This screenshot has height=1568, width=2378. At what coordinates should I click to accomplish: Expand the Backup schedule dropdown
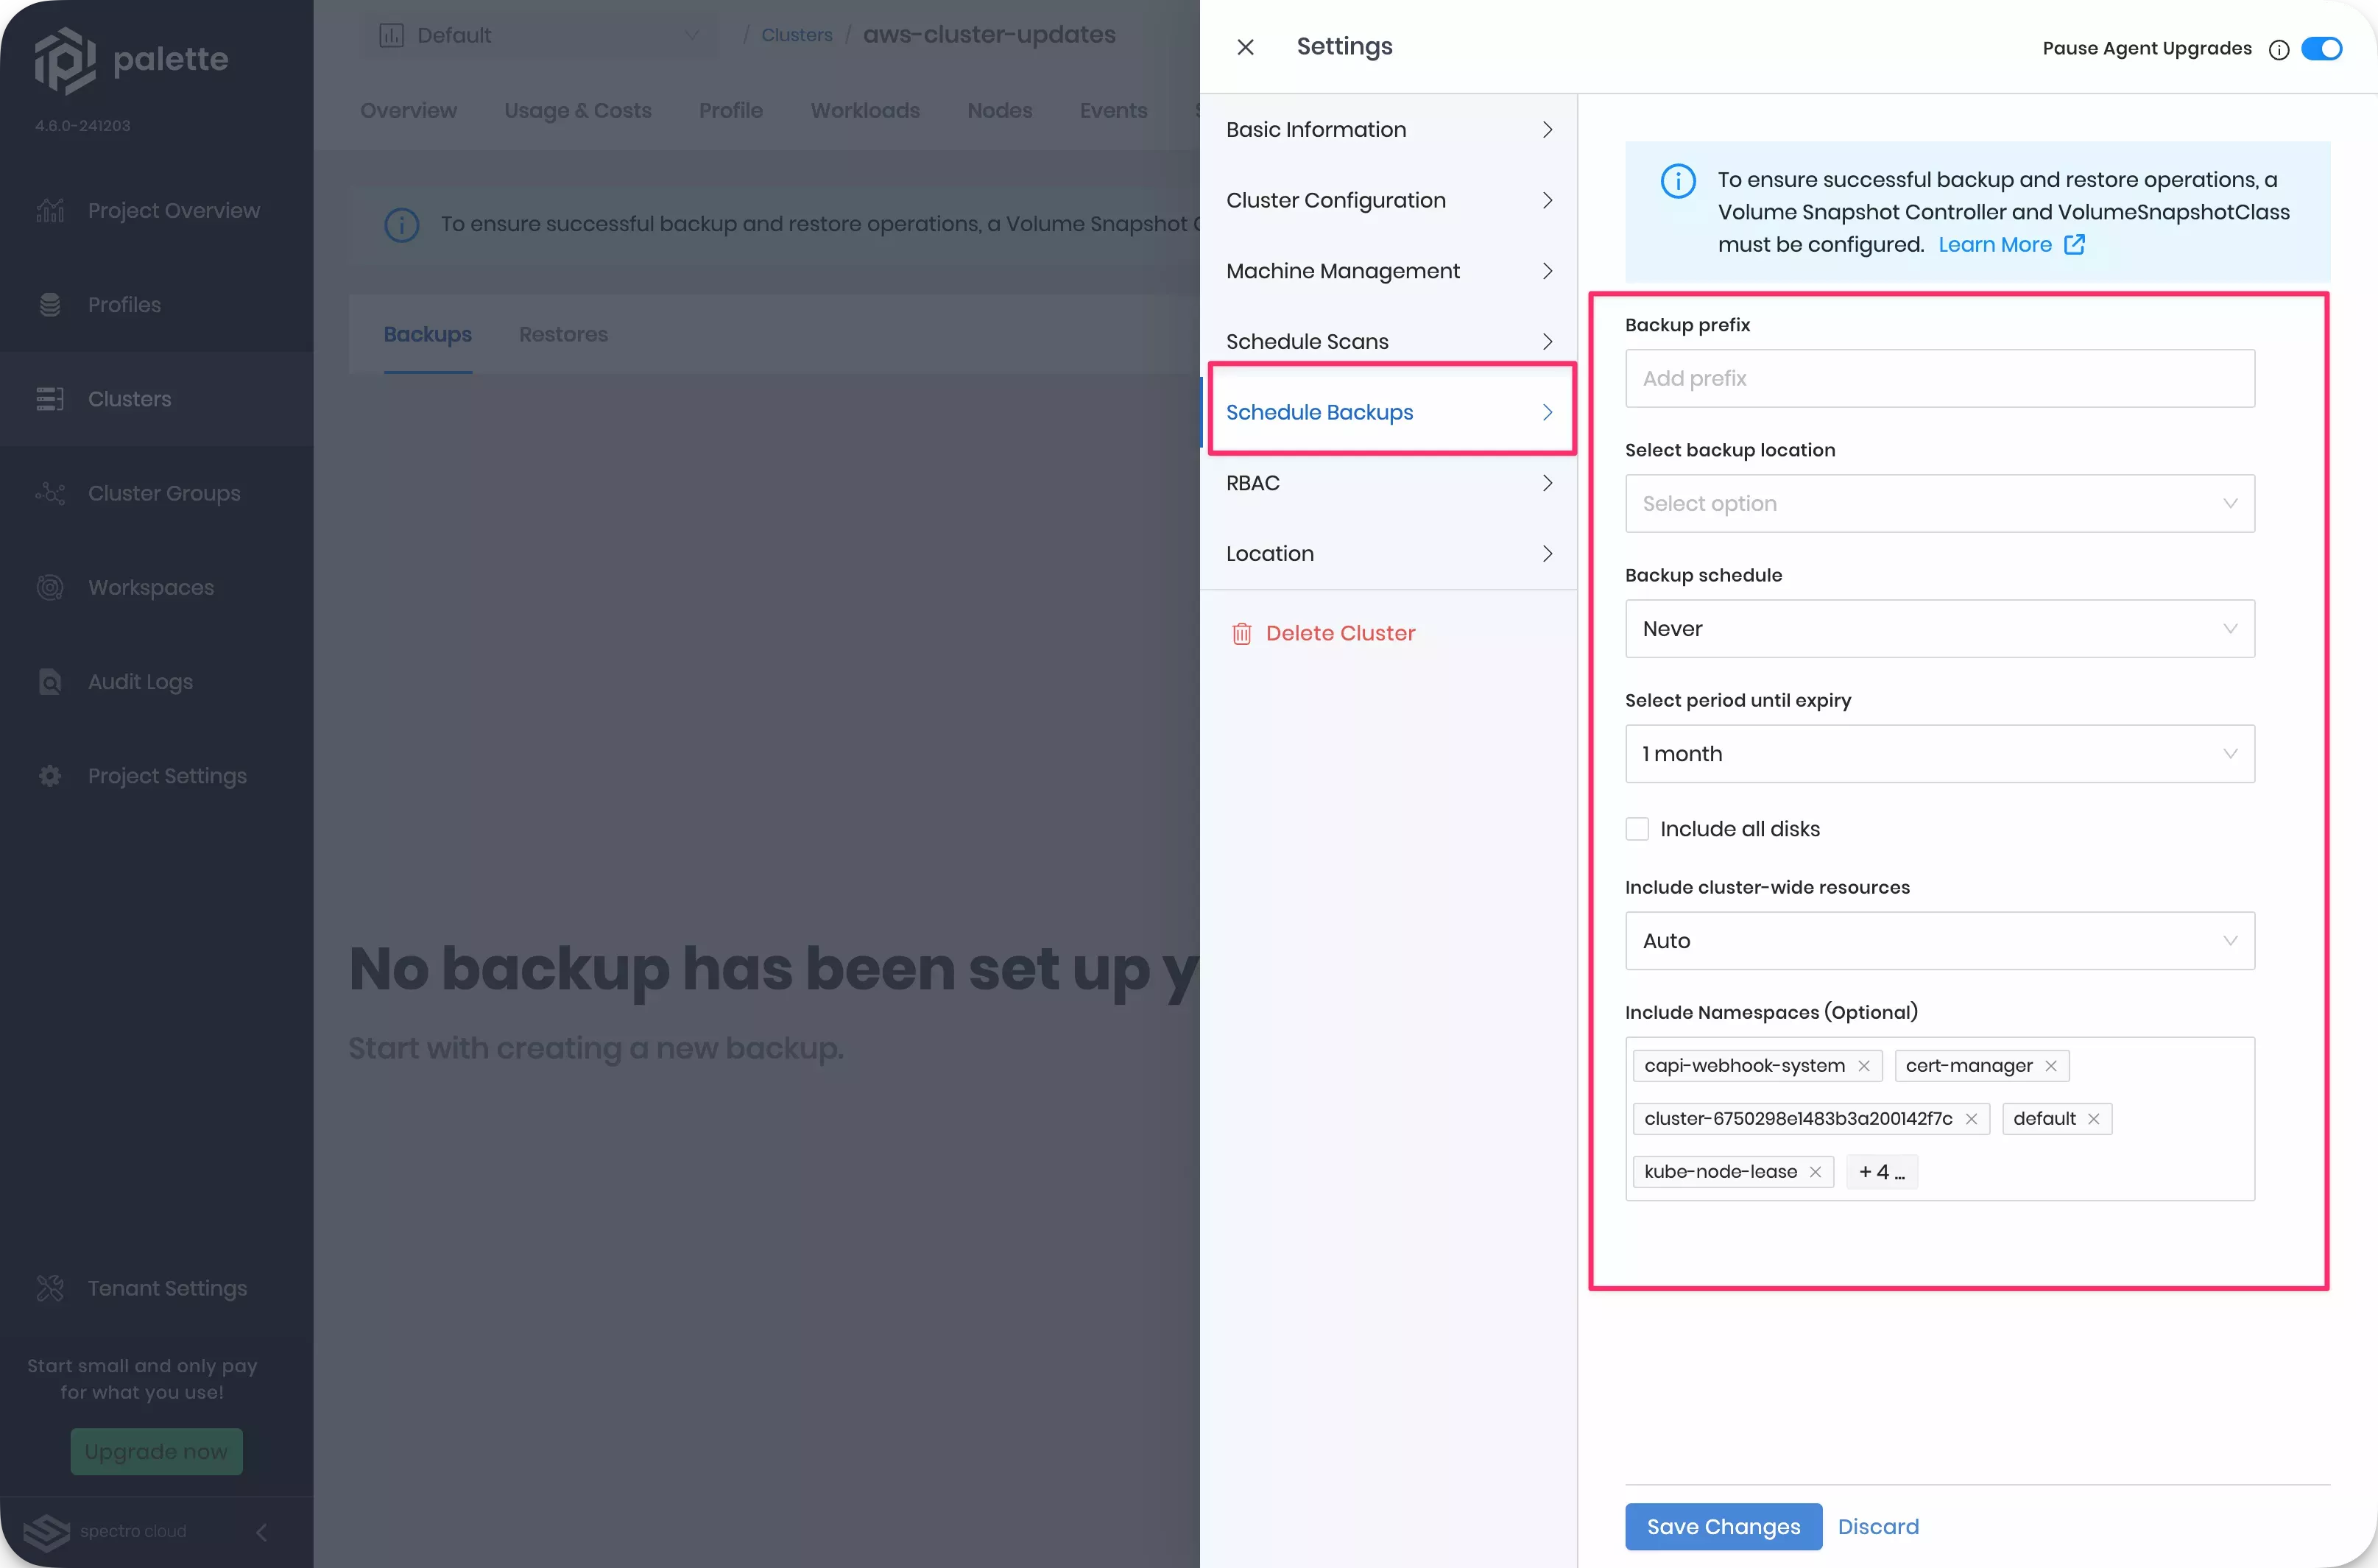point(1938,628)
